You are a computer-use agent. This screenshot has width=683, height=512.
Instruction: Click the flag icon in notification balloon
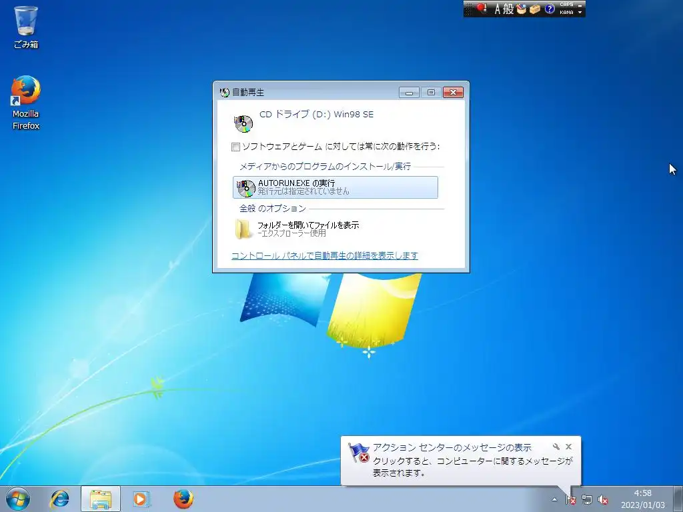click(x=358, y=453)
